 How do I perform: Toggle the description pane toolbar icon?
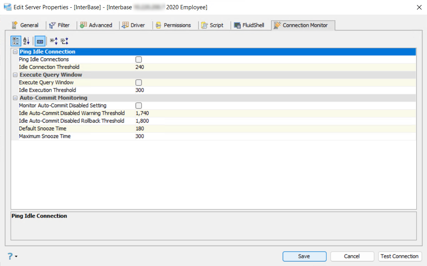[40, 41]
